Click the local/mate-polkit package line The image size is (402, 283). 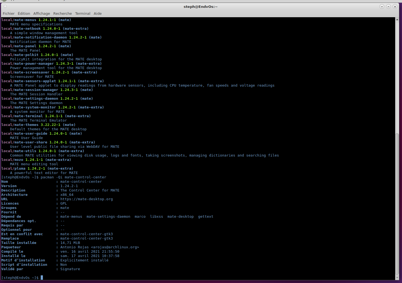tap(37, 55)
